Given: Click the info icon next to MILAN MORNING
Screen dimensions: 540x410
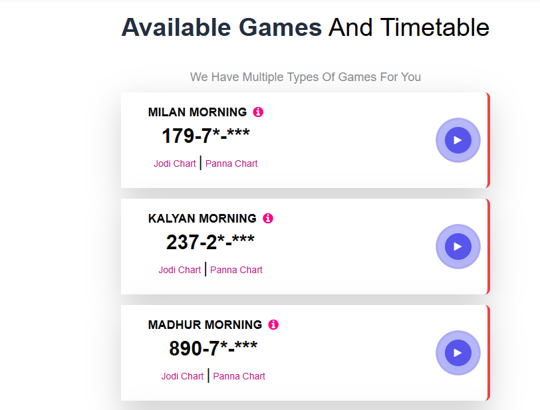Looking at the screenshot, I should (x=258, y=112).
